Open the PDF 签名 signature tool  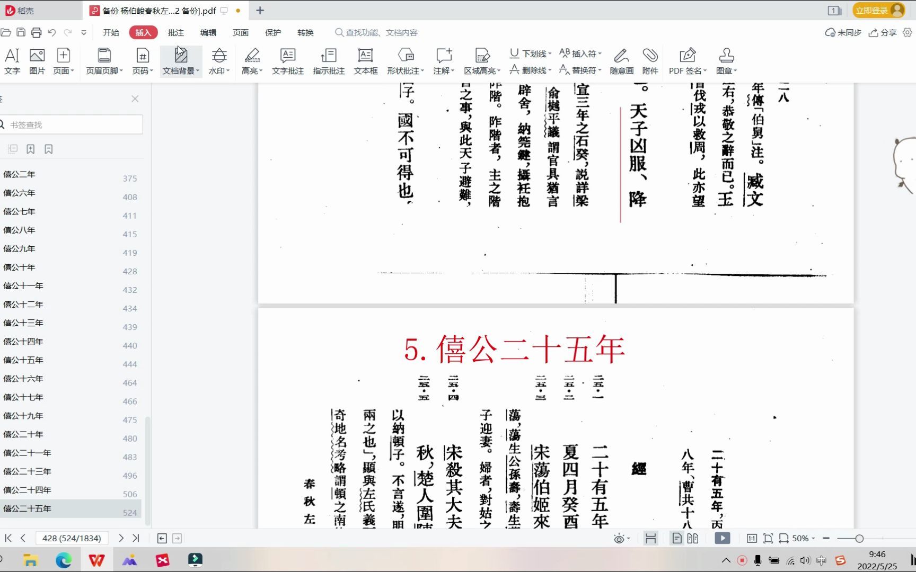point(688,61)
